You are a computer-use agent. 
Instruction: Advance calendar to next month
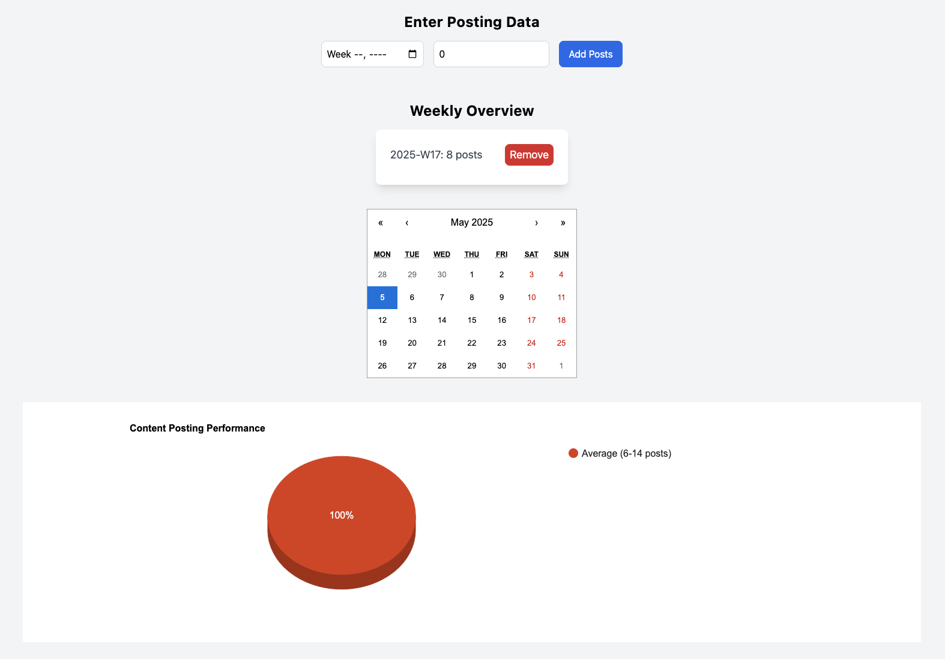536,223
